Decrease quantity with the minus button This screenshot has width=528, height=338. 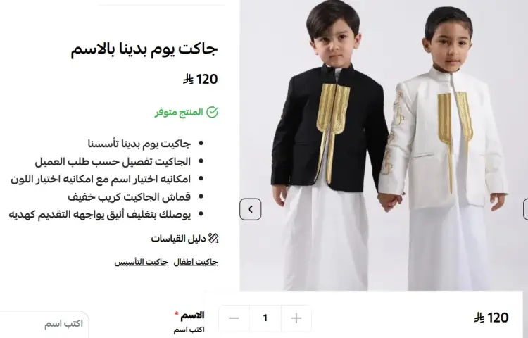pyautogui.click(x=234, y=318)
